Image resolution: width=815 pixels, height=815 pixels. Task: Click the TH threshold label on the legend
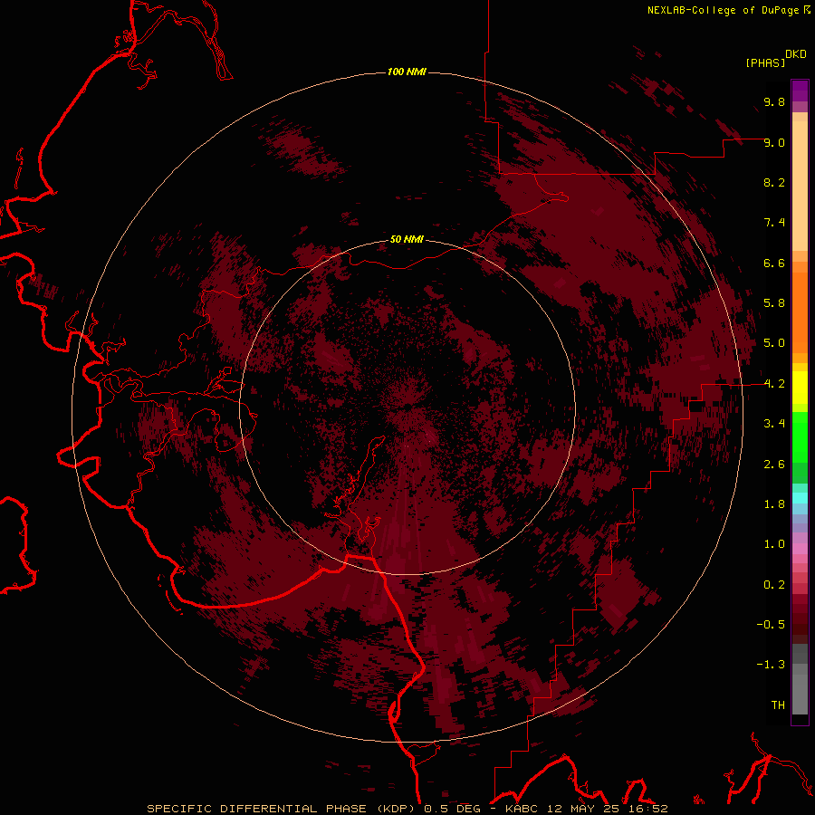tap(778, 705)
